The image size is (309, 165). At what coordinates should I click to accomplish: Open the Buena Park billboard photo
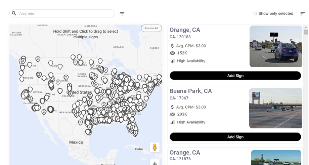(276, 108)
